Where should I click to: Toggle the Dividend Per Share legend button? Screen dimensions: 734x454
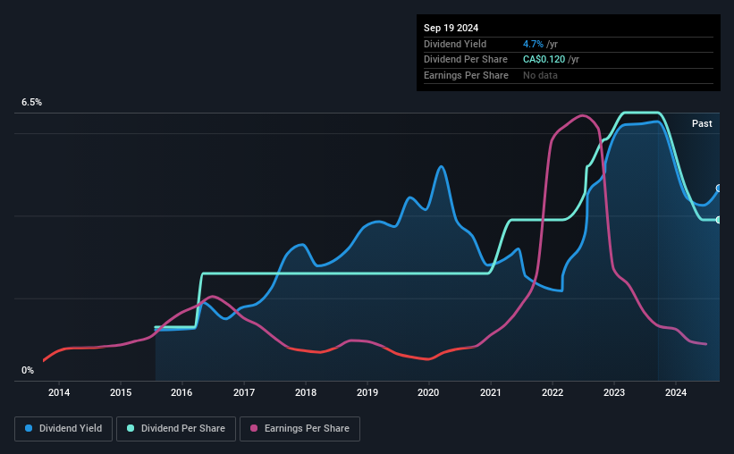click(x=176, y=429)
